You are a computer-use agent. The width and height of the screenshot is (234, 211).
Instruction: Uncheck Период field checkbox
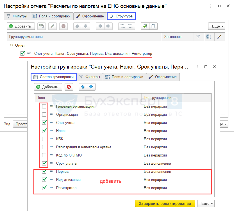[44, 171]
